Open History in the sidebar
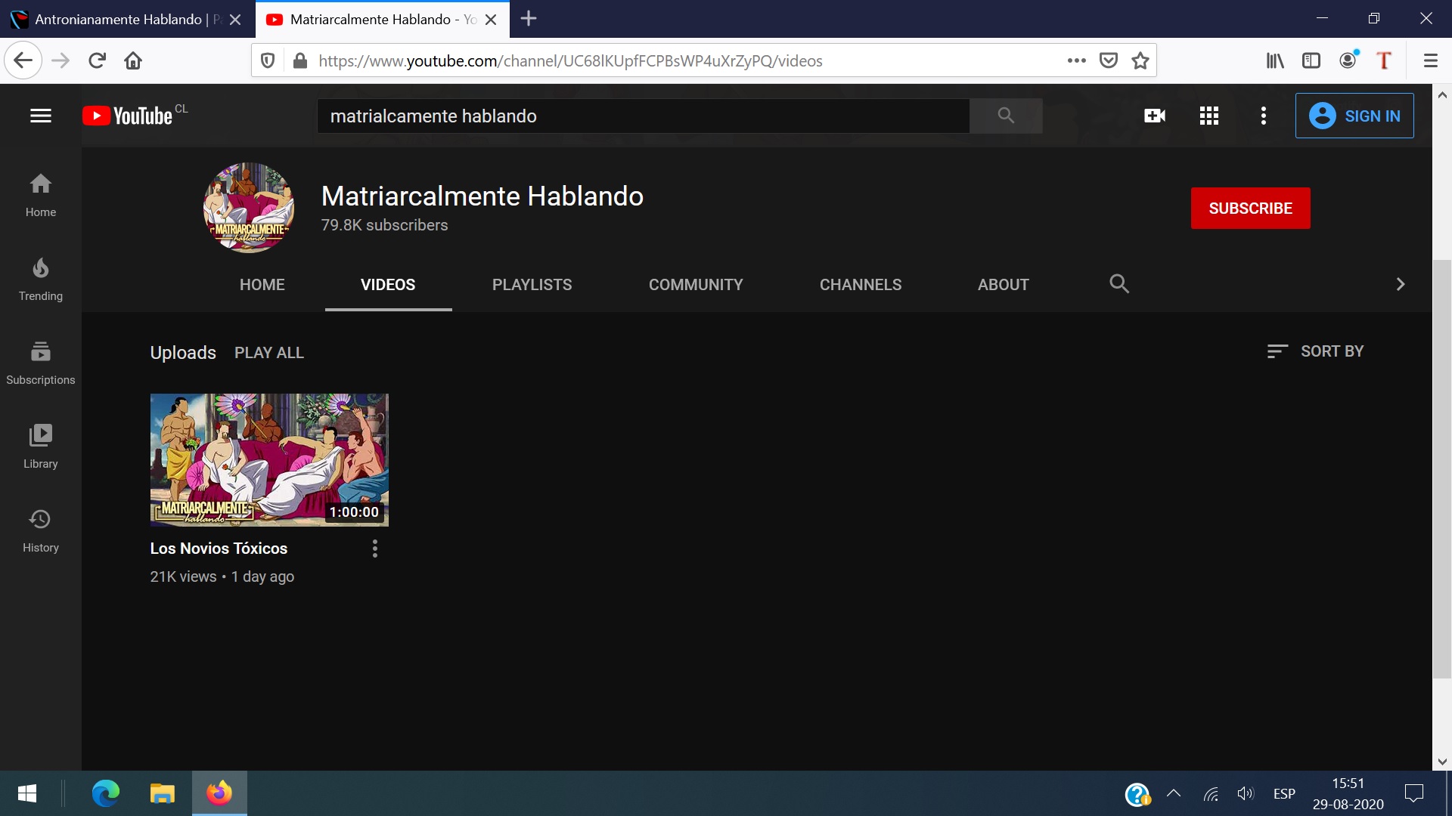The height and width of the screenshot is (816, 1452). (41, 530)
